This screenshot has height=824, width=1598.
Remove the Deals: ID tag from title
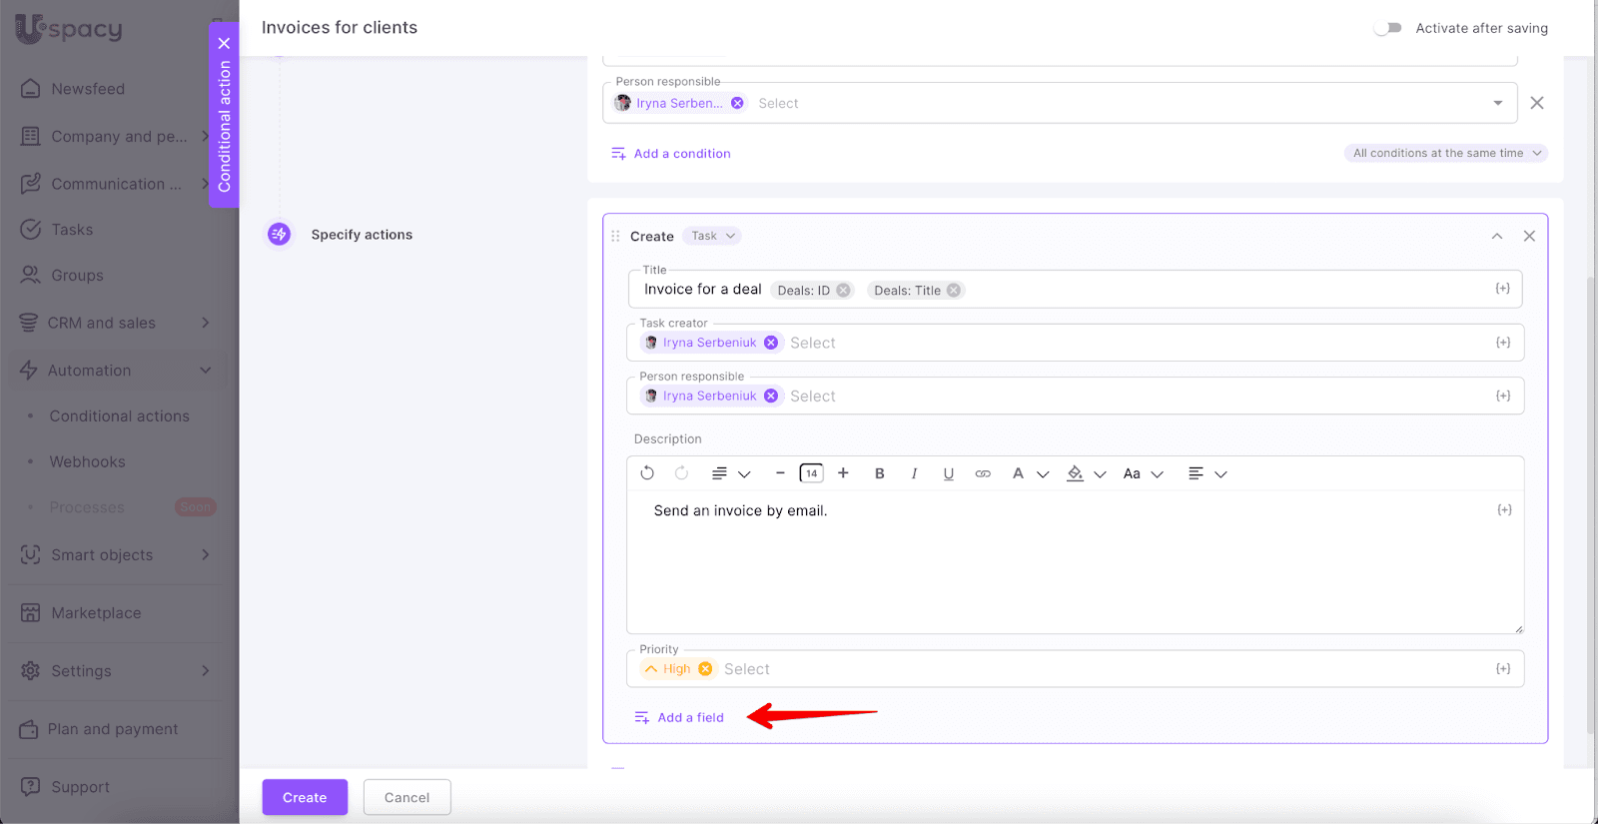pos(844,291)
